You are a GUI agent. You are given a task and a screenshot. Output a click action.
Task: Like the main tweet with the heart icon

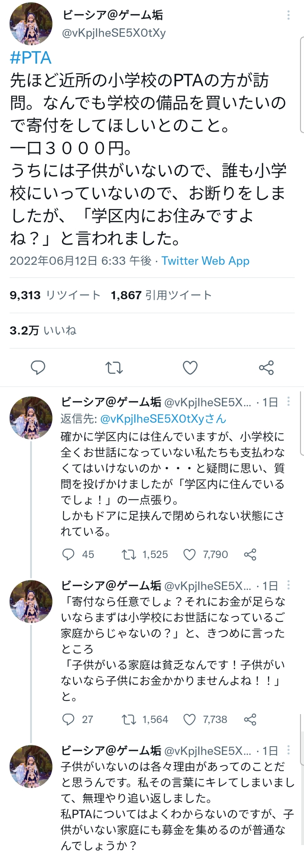coord(190,368)
